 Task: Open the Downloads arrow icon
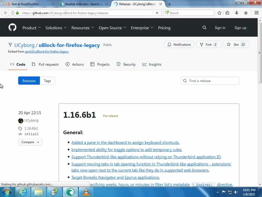pos(237,13)
